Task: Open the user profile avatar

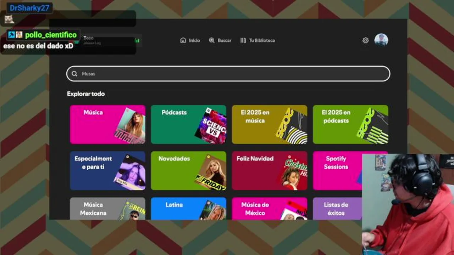Action: [x=381, y=40]
